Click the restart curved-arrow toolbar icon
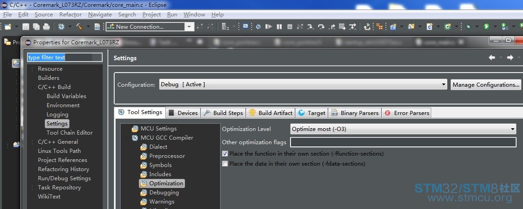Image resolution: width=523 pixels, height=209 pixels. coord(367,26)
